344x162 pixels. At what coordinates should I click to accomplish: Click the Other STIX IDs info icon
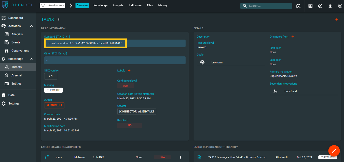[x=65, y=53]
